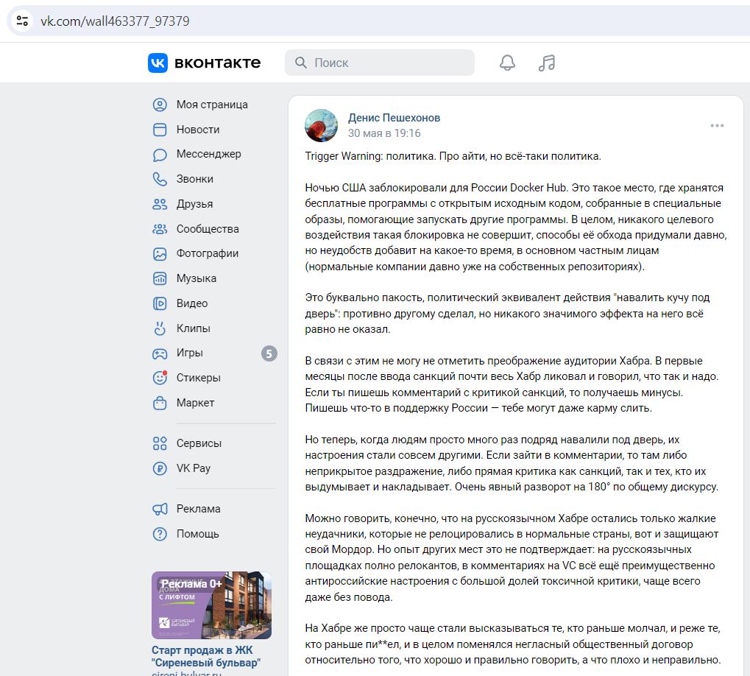
Task: Click the browser address bar URL
Action: pyautogui.click(x=115, y=21)
